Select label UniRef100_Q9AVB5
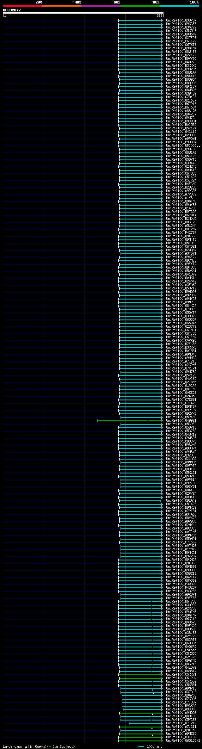The image size is (202, 749). tap(181, 69)
